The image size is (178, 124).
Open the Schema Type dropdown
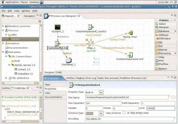coord(101,113)
